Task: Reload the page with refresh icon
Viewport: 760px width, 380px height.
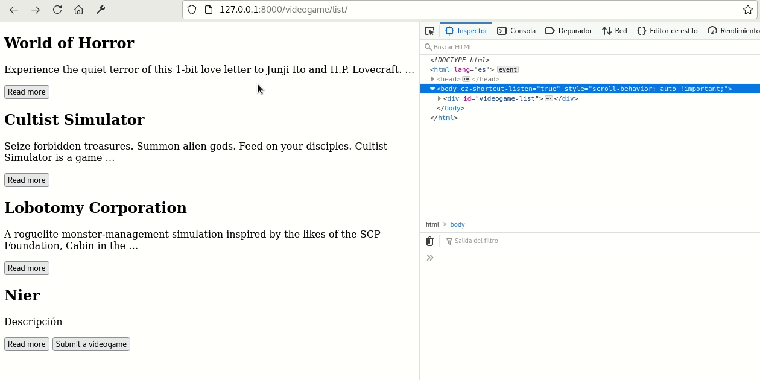Action: [x=57, y=10]
